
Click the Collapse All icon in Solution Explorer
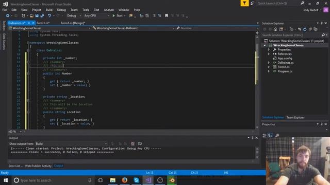click(x=310, y=29)
